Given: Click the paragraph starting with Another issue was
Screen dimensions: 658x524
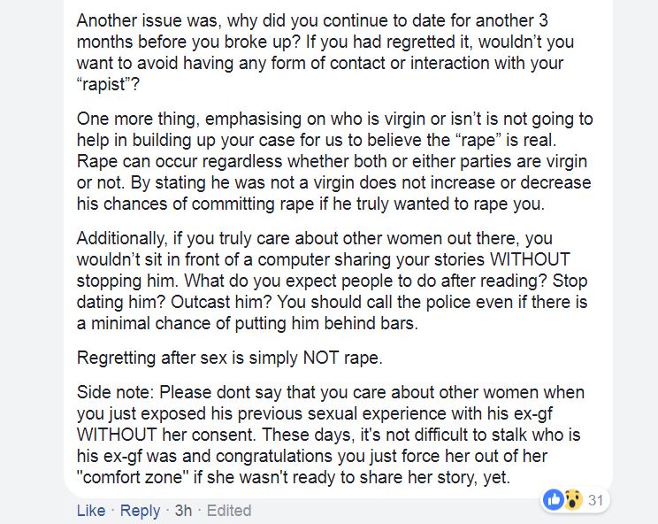Looking at the screenshot, I should tap(325, 52).
